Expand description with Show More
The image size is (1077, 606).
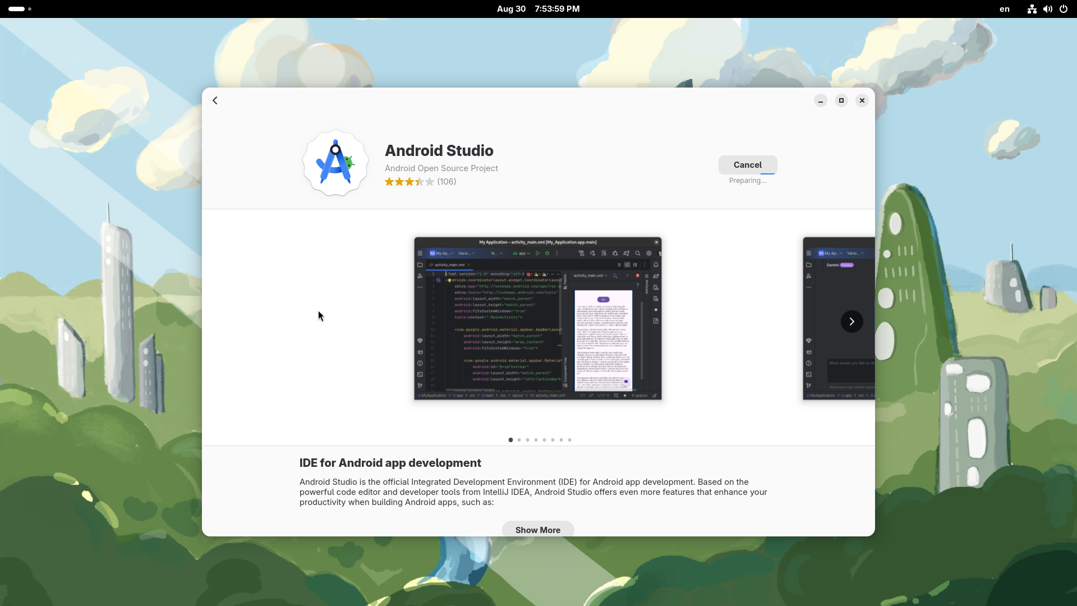(x=538, y=530)
